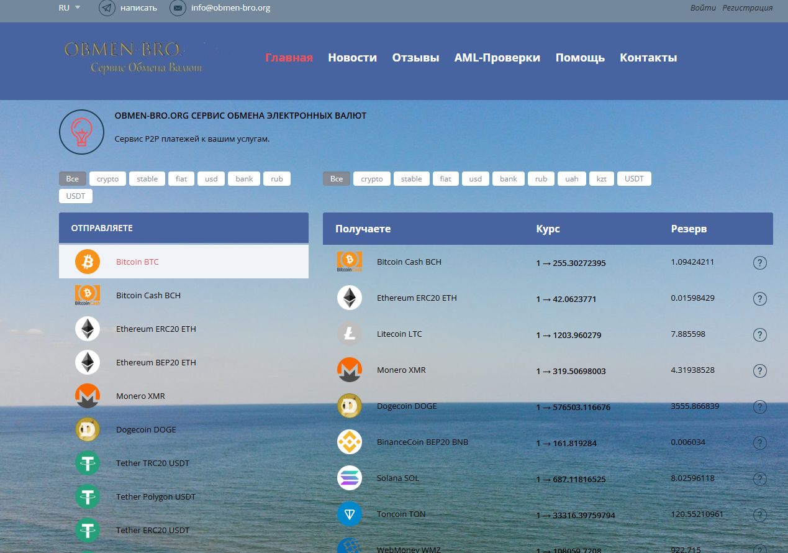The height and width of the screenshot is (553, 788).
Task: Click Tether ERC20 icon in send list
Action: [x=88, y=530]
